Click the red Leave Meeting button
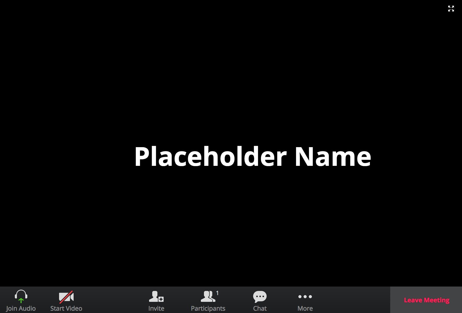Screen dimensions: 462x313 pyautogui.click(x=426, y=300)
